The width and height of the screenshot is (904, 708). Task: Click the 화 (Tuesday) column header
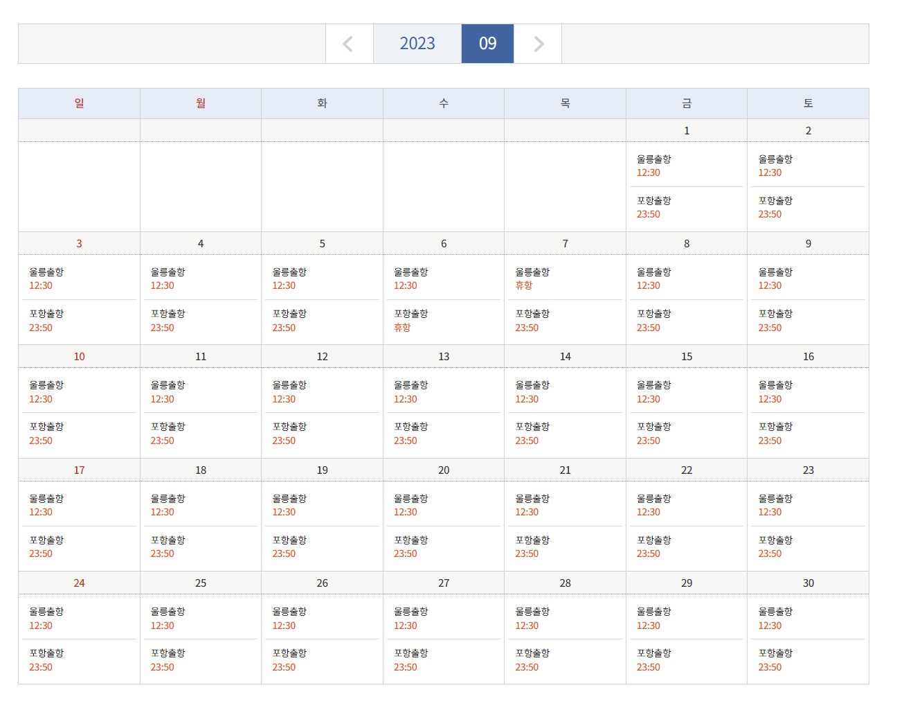click(322, 103)
